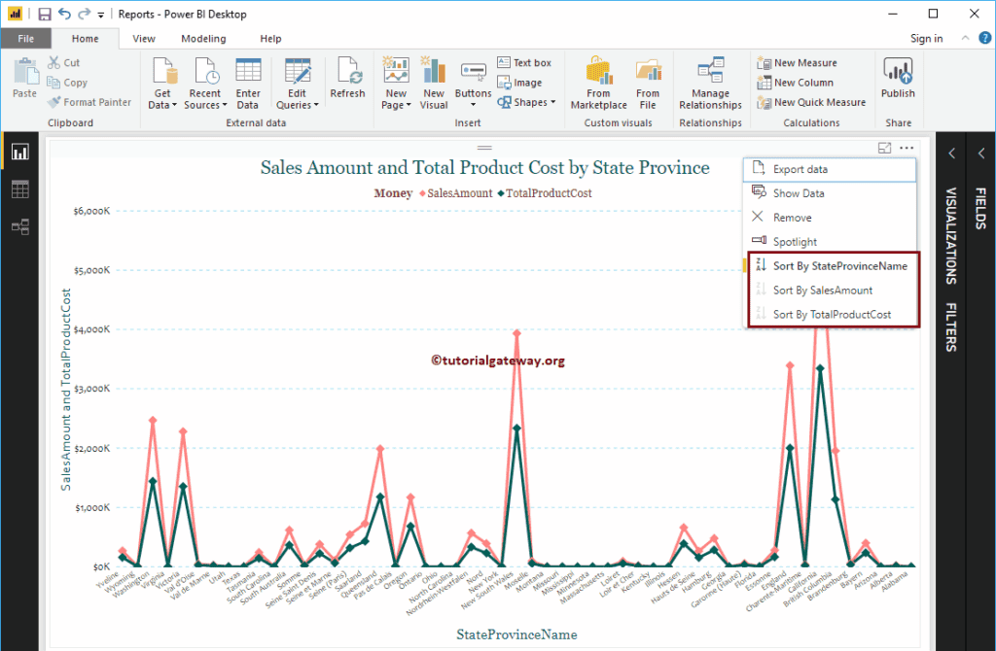Click the save icon in title bar
The height and width of the screenshot is (651, 996).
tap(45, 15)
